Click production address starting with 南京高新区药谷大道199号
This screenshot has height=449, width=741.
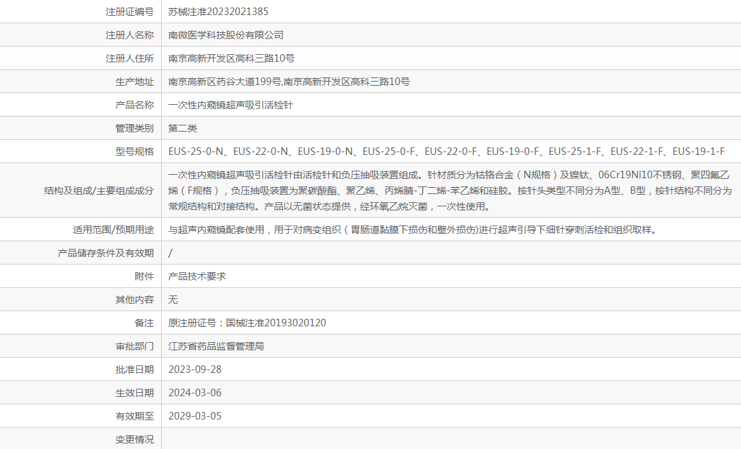(289, 82)
